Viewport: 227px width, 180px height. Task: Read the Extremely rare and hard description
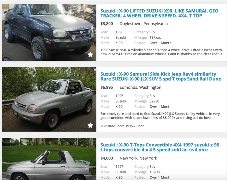tap(160, 116)
